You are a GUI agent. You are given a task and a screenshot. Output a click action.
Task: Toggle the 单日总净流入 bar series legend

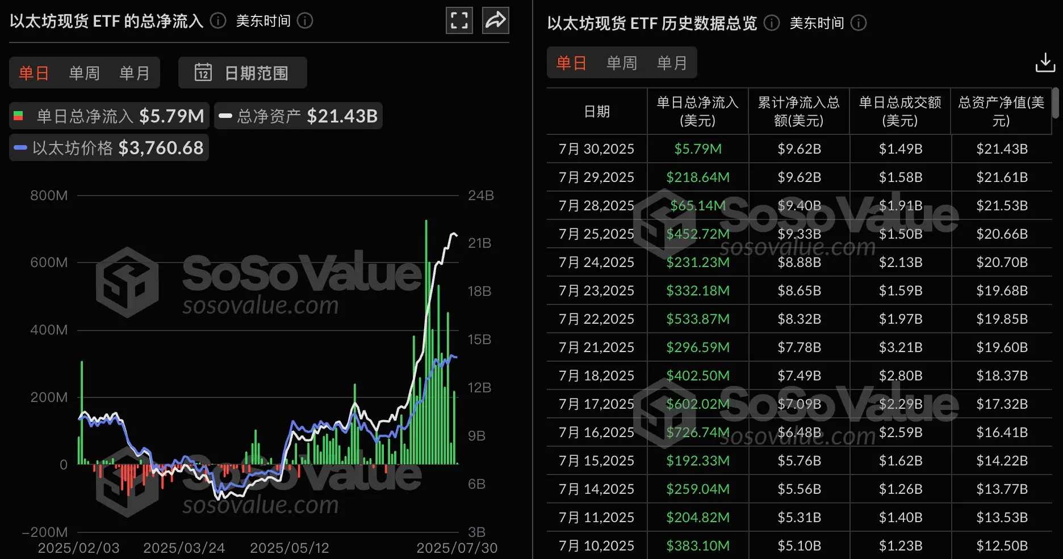click(x=108, y=116)
